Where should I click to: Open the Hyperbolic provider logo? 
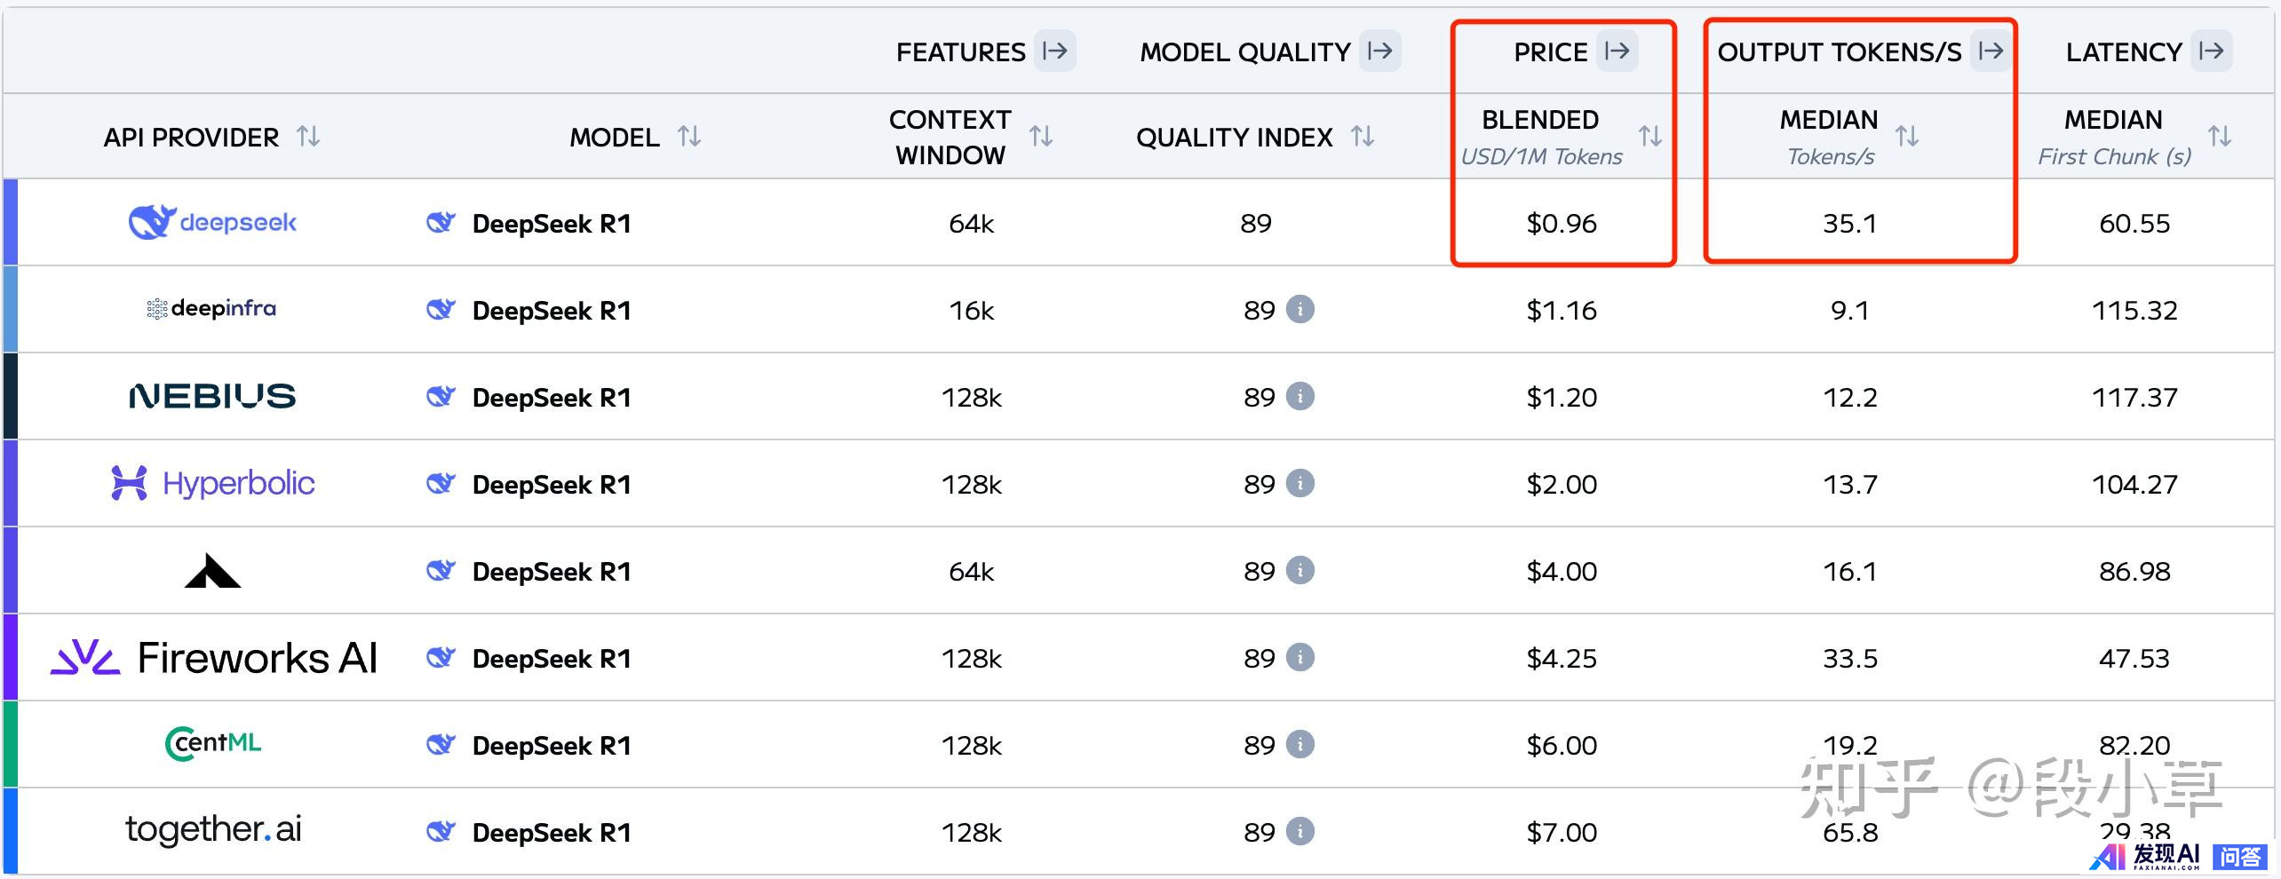[212, 483]
